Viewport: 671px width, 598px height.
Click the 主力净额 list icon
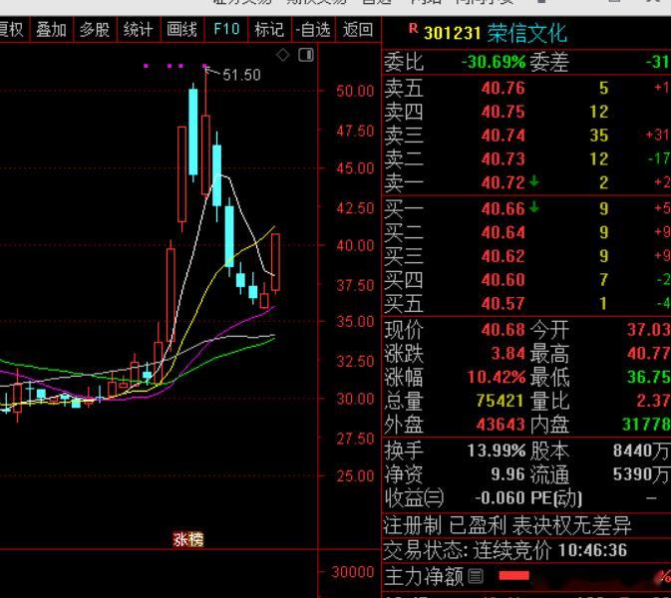[476, 576]
